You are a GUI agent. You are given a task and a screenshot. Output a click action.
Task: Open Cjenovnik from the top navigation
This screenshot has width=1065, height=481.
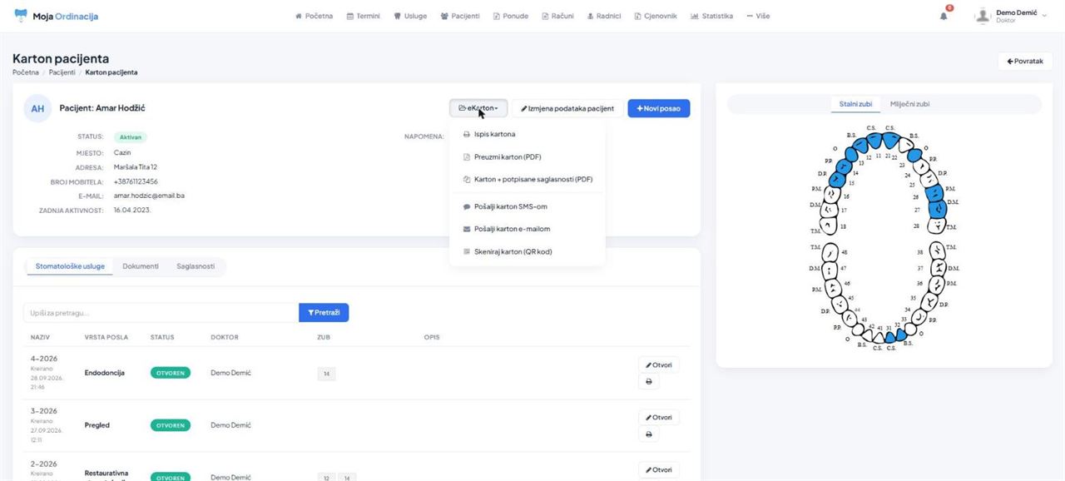656,16
